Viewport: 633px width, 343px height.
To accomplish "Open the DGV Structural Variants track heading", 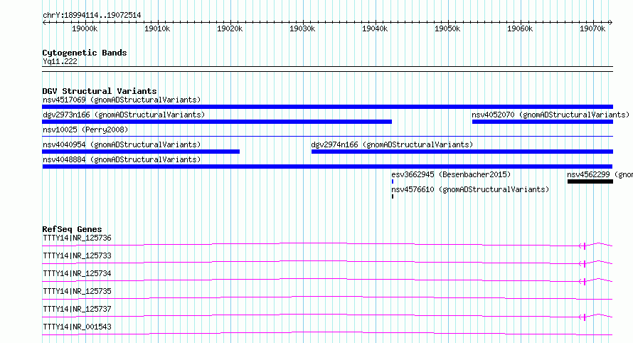I will [100, 91].
